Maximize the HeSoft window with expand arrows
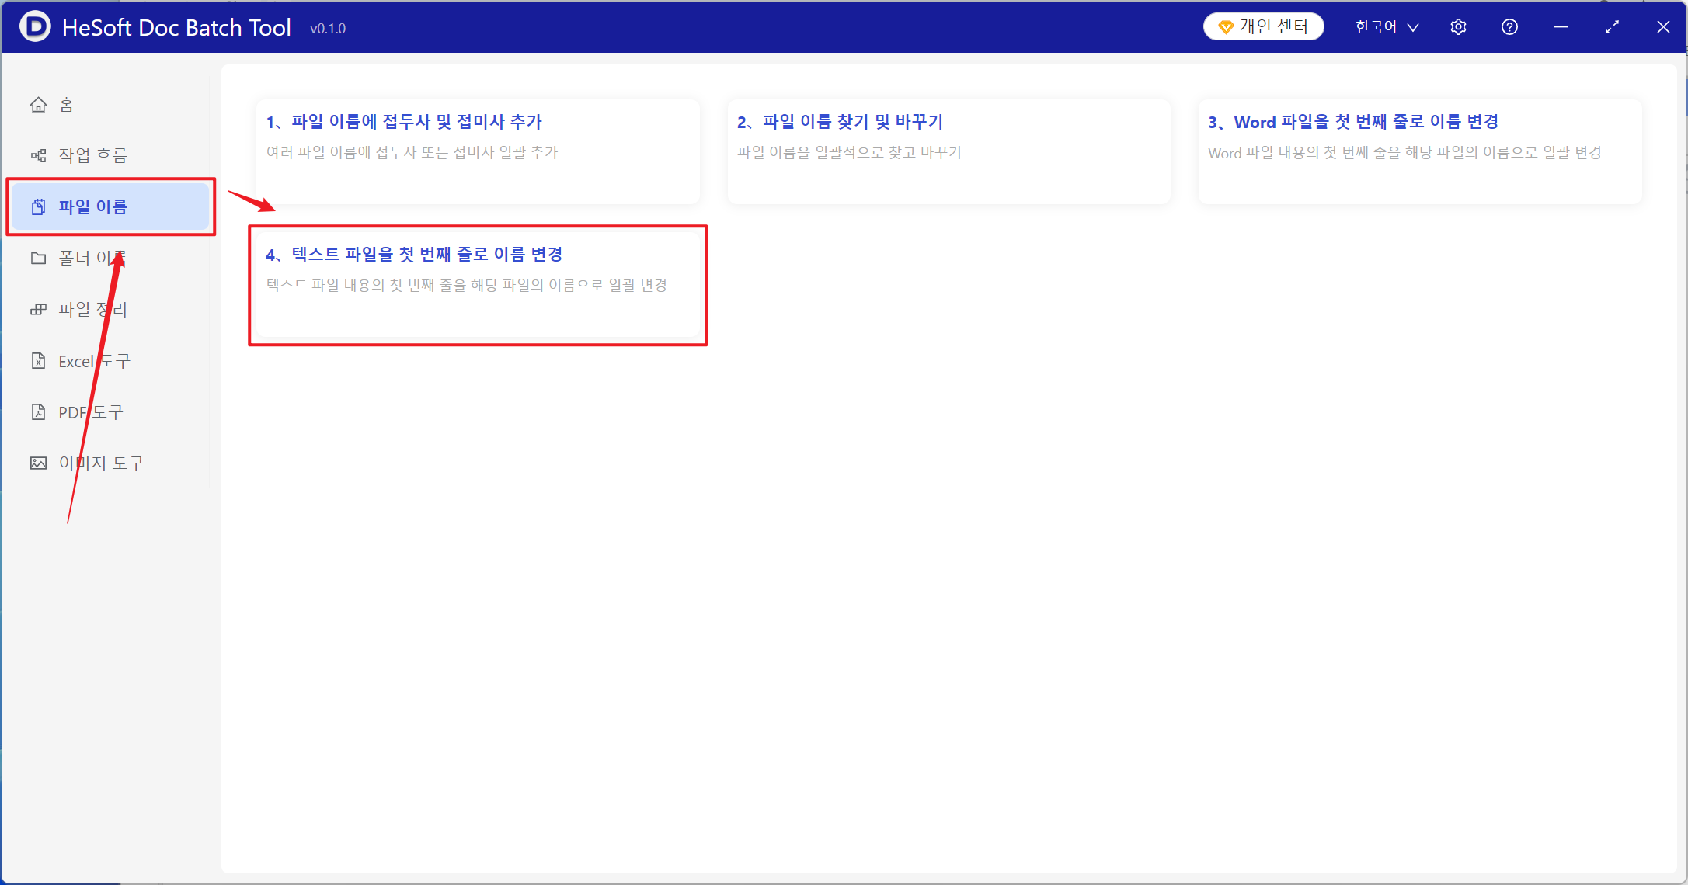The width and height of the screenshot is (1688, 885). point(1612,27)
